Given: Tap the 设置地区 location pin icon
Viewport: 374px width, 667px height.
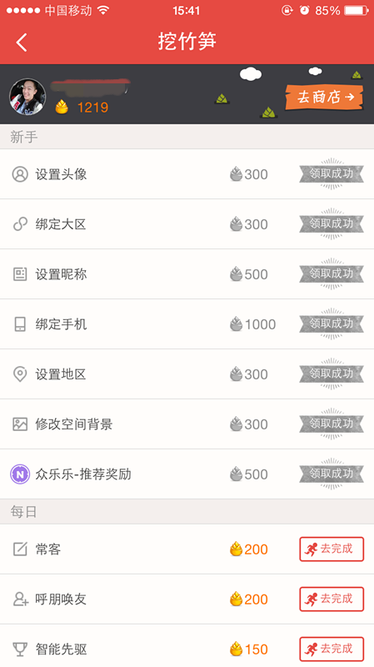Looking at the screenshot, I should pos(20,374).
